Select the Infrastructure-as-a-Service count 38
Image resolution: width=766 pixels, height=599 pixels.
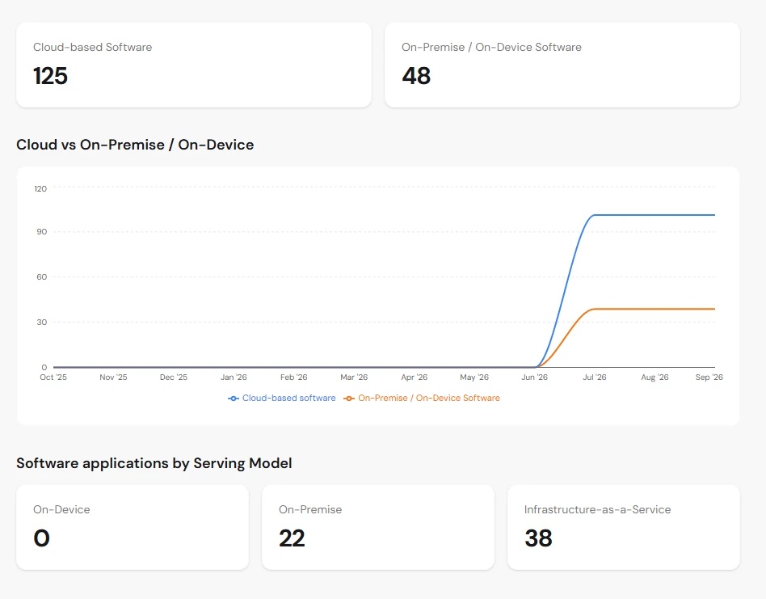tap(538, 538)
